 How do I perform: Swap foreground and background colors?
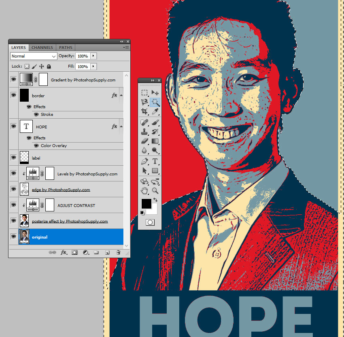(155, 200)
